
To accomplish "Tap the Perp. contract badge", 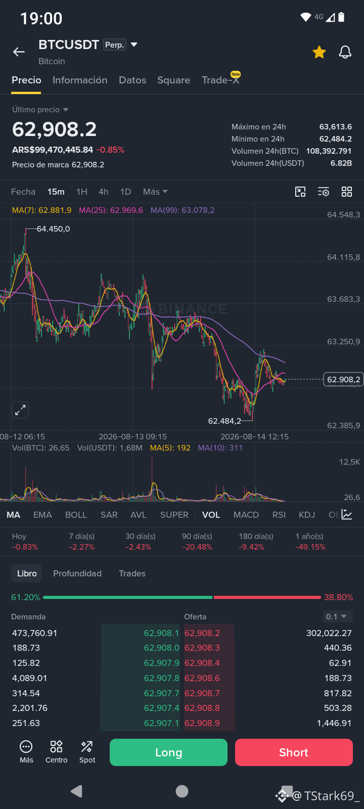I will click(114, 45).
